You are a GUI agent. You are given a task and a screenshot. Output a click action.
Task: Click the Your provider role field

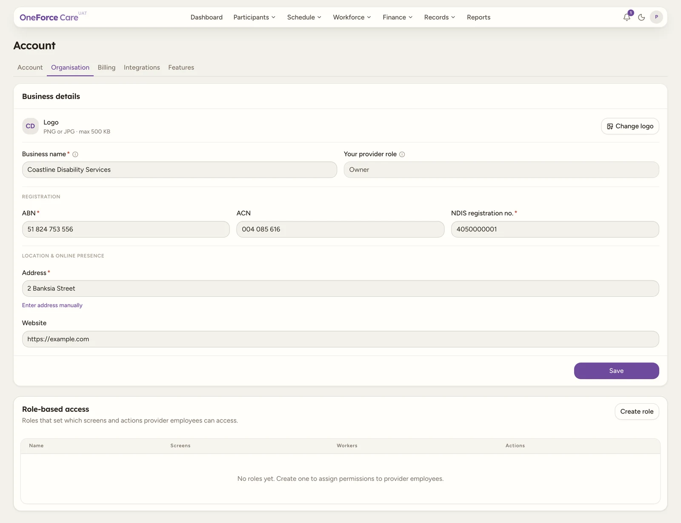[x=501, y=170]
